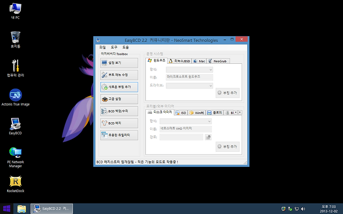Image resolution: width=343 pixels, height=214 pixels.
Task: Switch to the 리눅스/BSD tab
Action: click(180, 61)
